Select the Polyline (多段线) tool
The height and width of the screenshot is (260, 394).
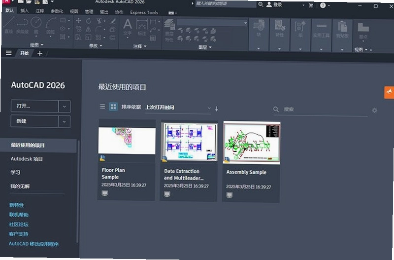pyautogui.click(x=22, y=25)
